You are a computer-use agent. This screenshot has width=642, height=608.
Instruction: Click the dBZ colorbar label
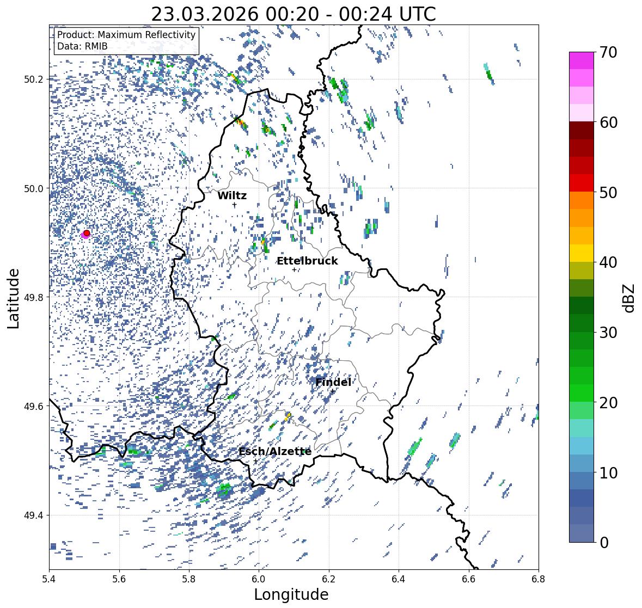[x=629, y=298]
